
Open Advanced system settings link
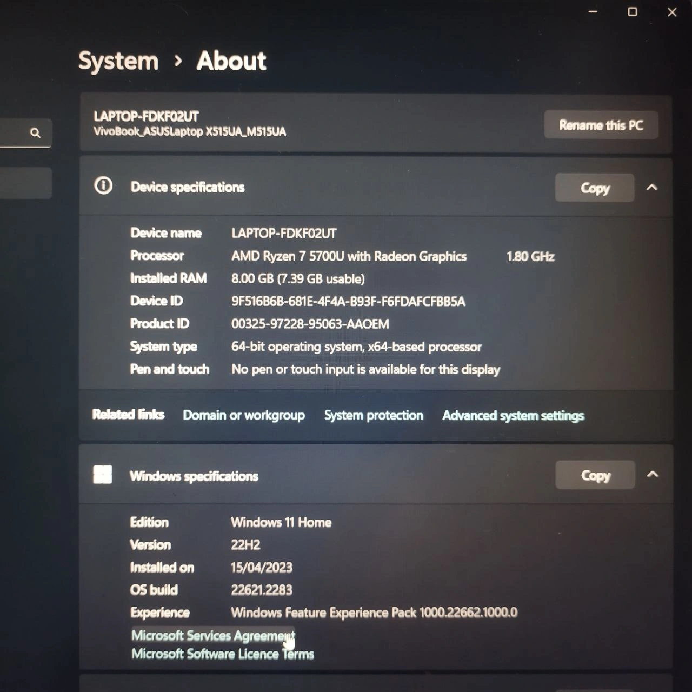[x=513, y=416]
